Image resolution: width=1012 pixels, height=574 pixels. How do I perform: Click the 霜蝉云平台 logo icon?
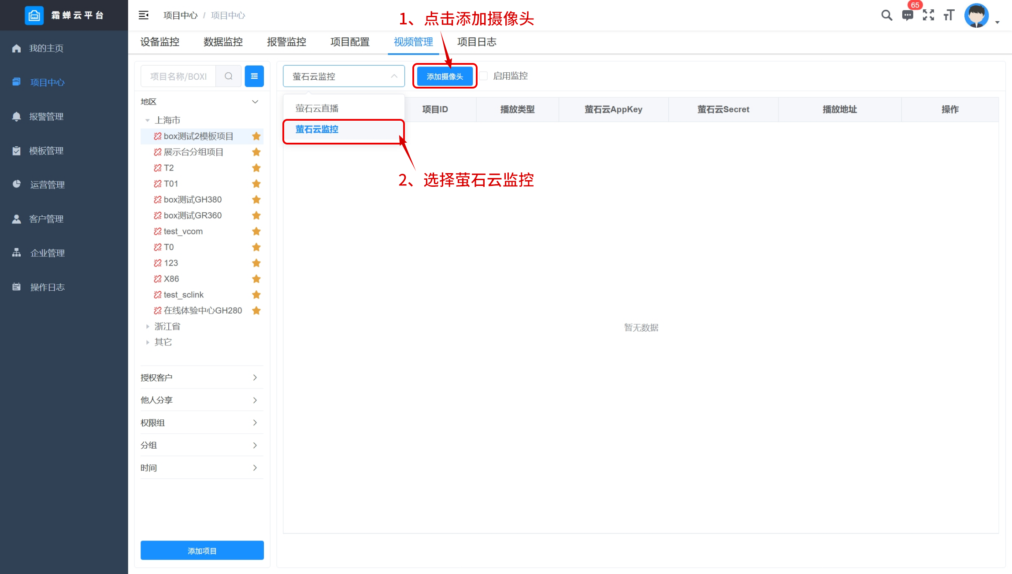click(34, 15)
